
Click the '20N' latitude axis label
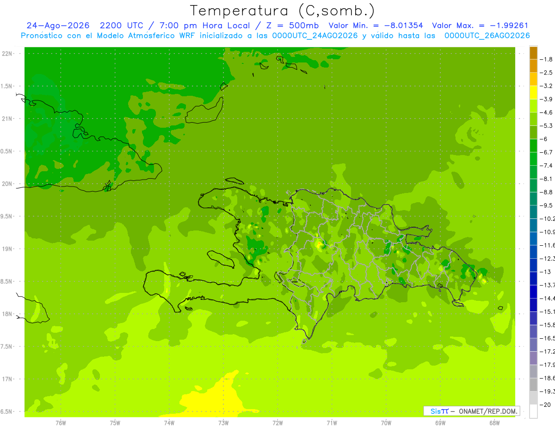(7, 184)
